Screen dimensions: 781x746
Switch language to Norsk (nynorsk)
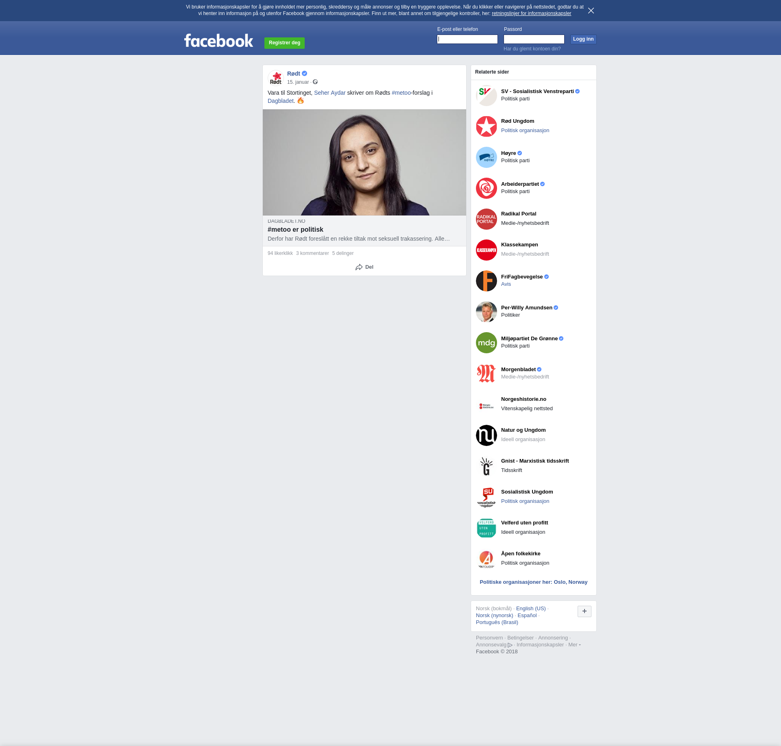[x=495, y=616]
